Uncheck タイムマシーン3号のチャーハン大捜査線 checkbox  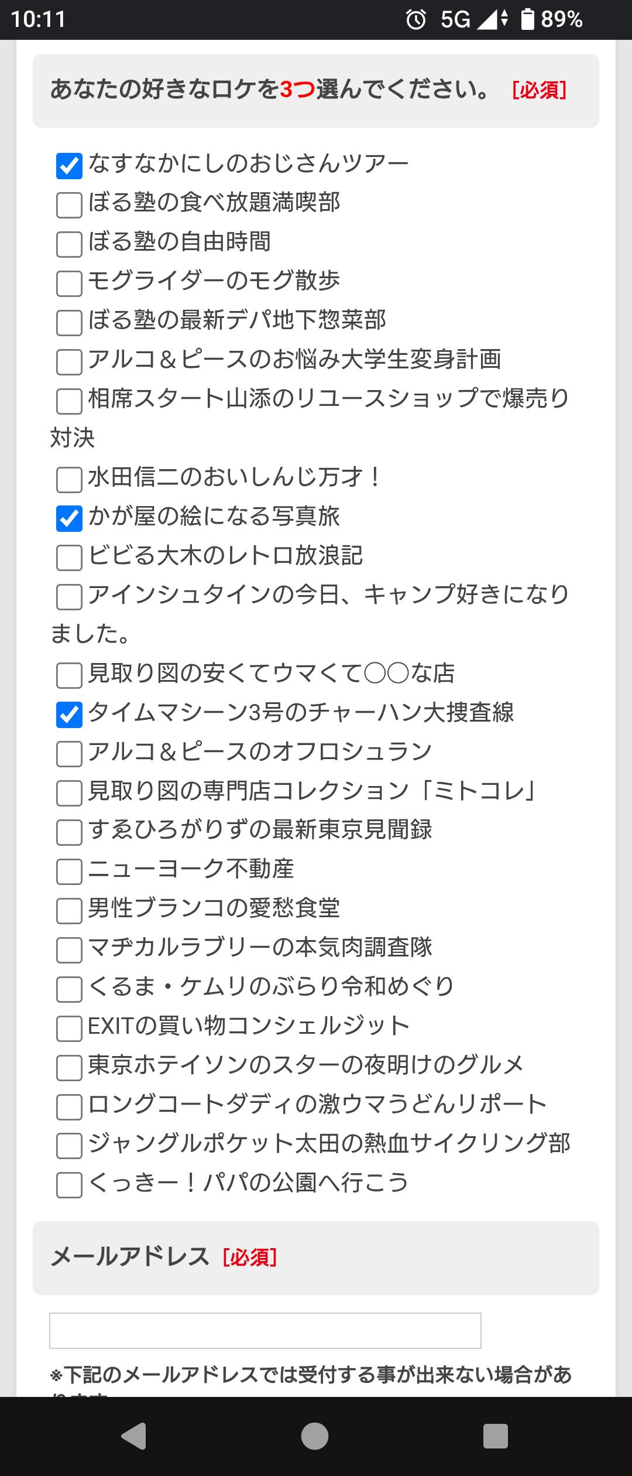[69, 715]
